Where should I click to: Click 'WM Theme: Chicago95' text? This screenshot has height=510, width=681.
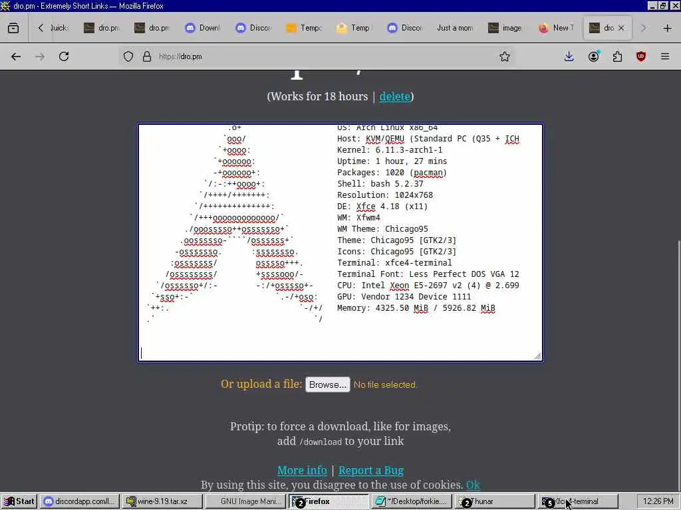pos(382,229)
